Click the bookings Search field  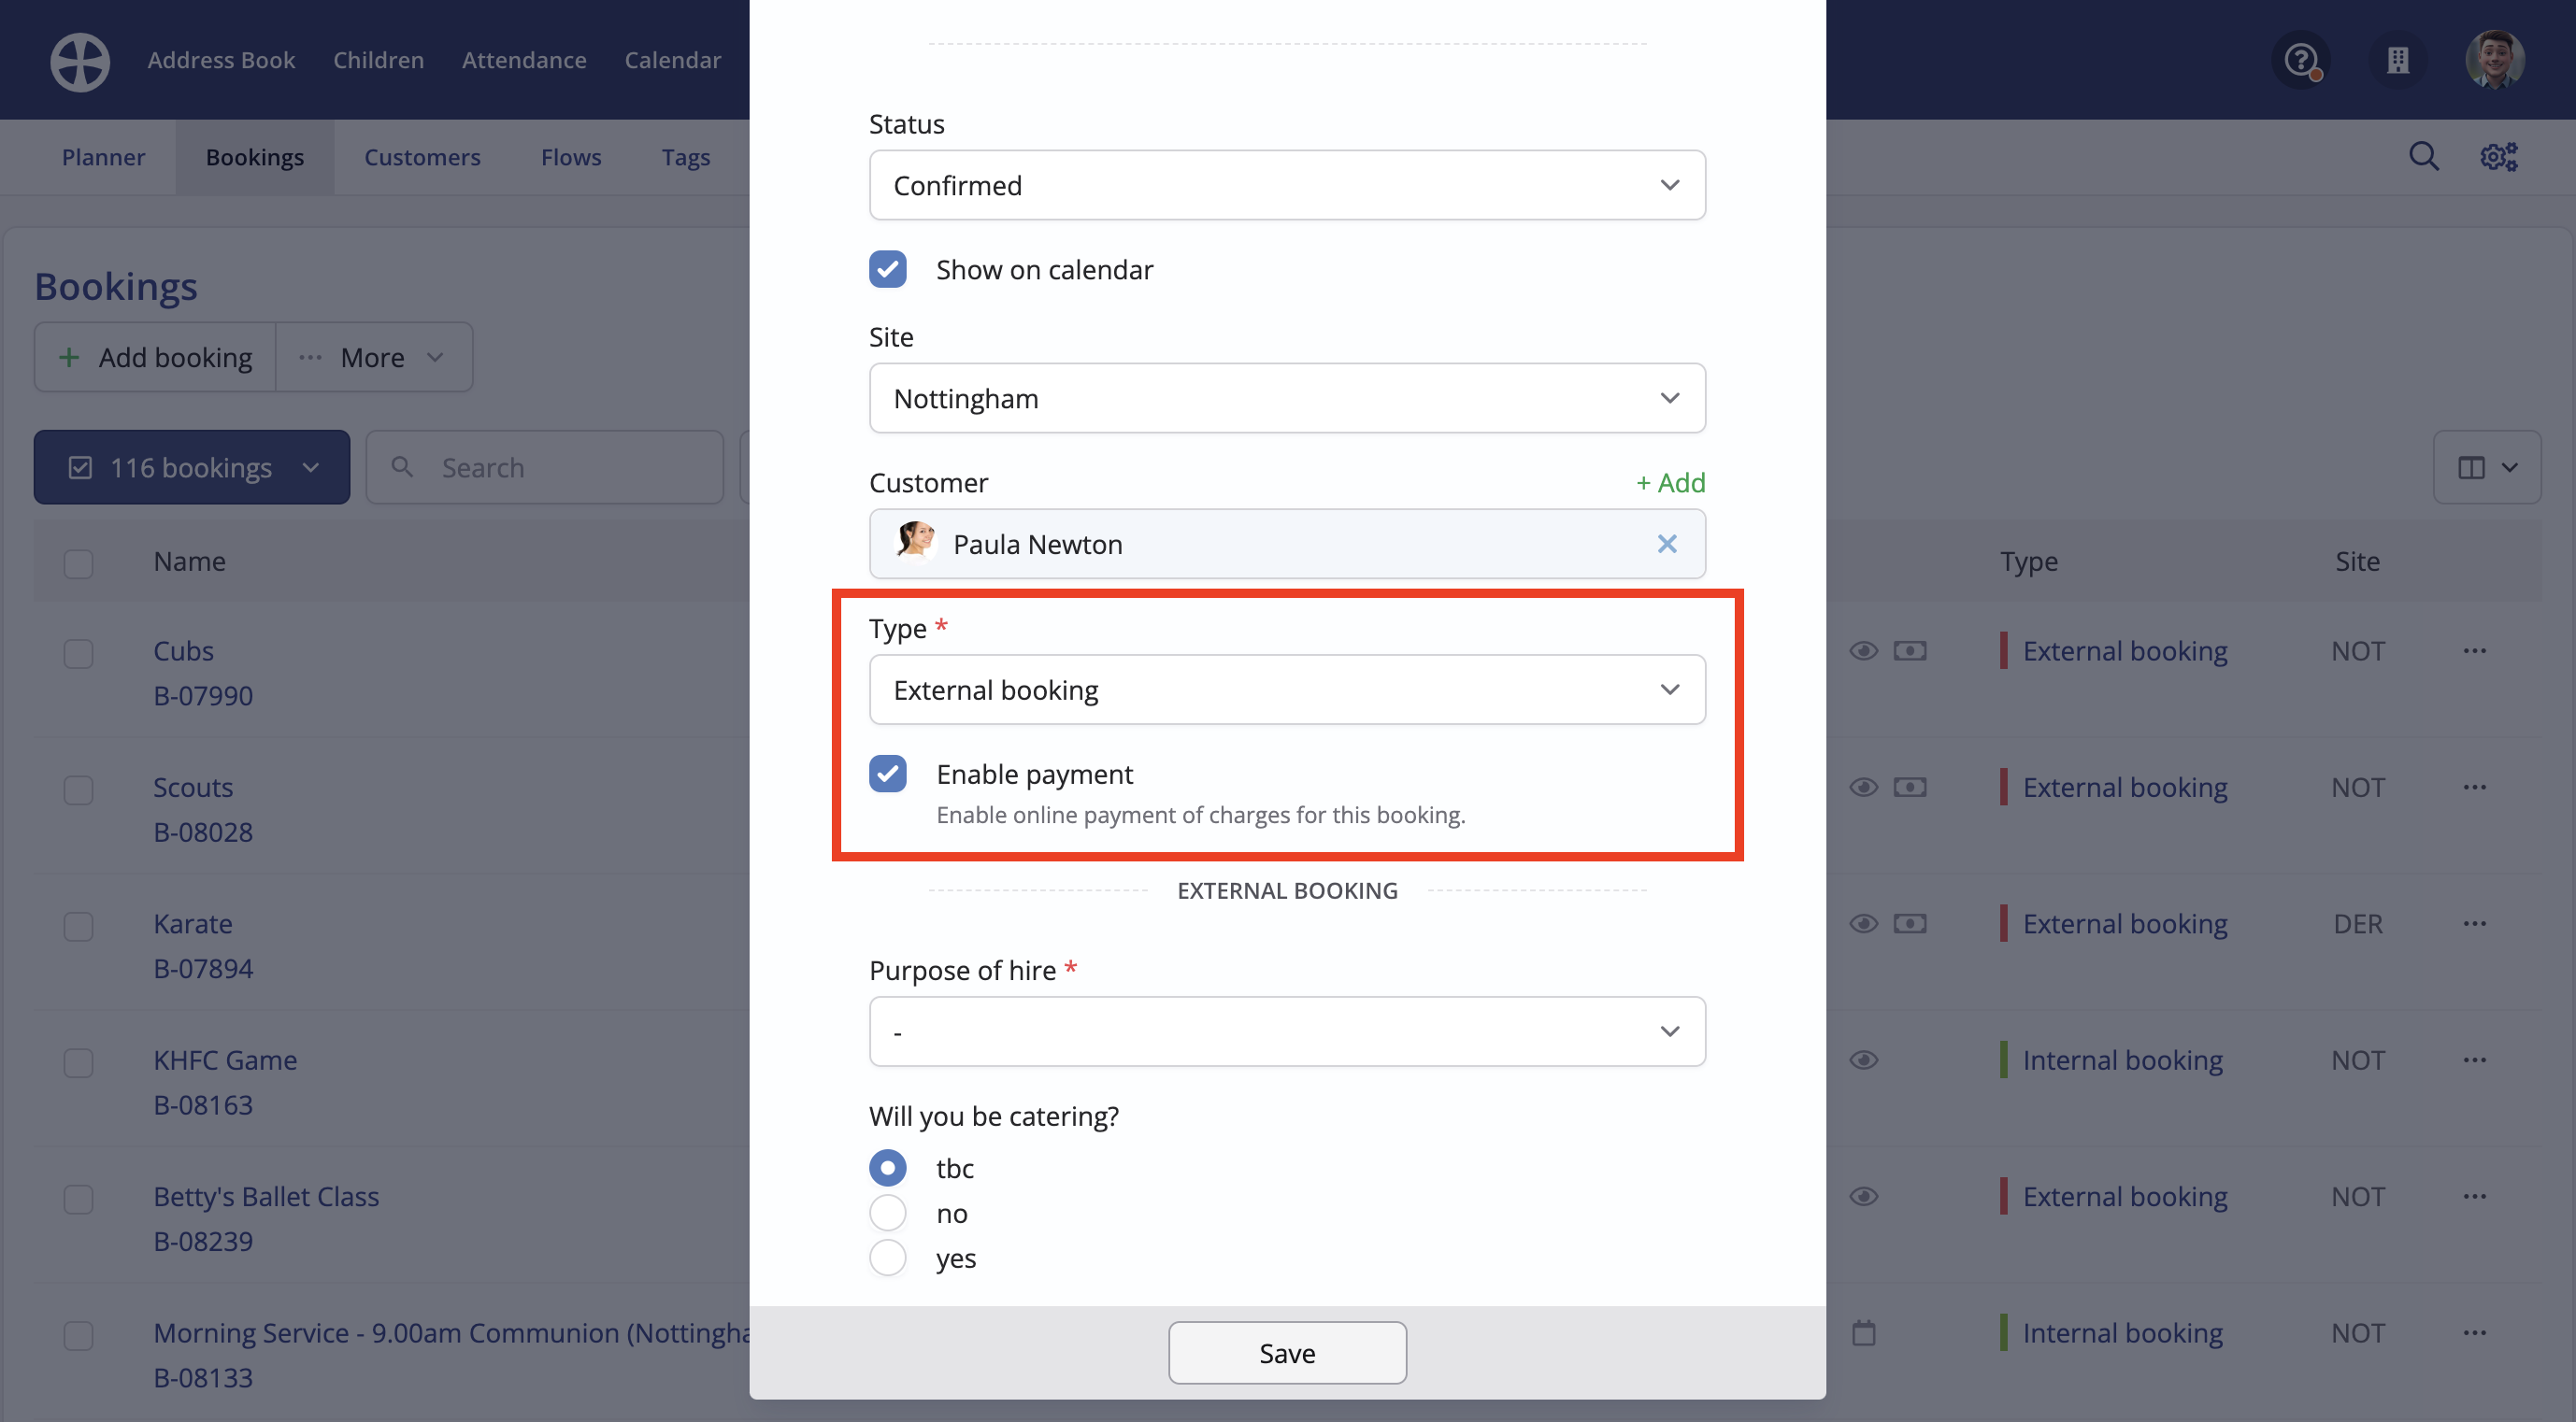tap(545, 466)
